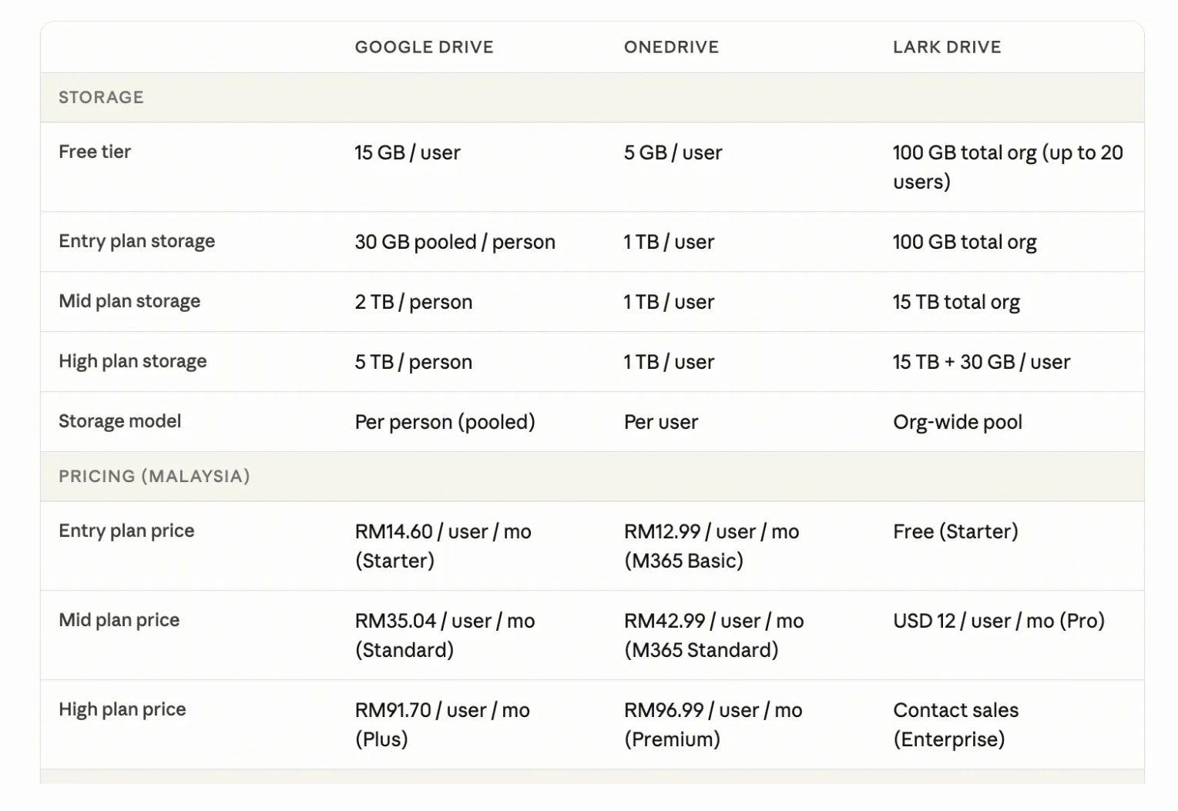Screen dimensions: 1178x811
Task: Click the Storage model row label
Action: click(119, 421)
